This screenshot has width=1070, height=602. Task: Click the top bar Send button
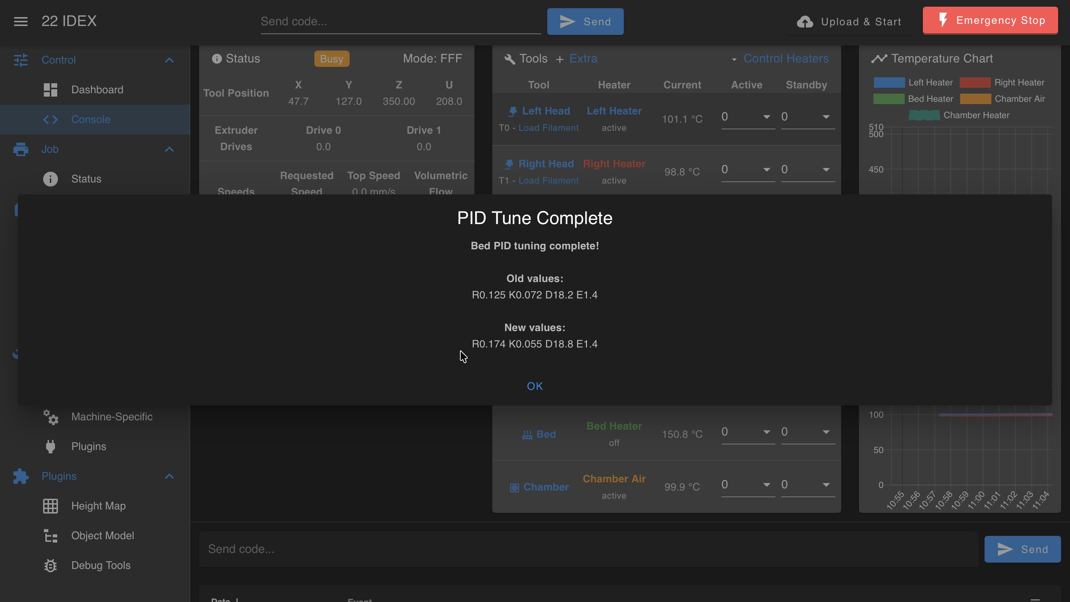tap(585, 22)
